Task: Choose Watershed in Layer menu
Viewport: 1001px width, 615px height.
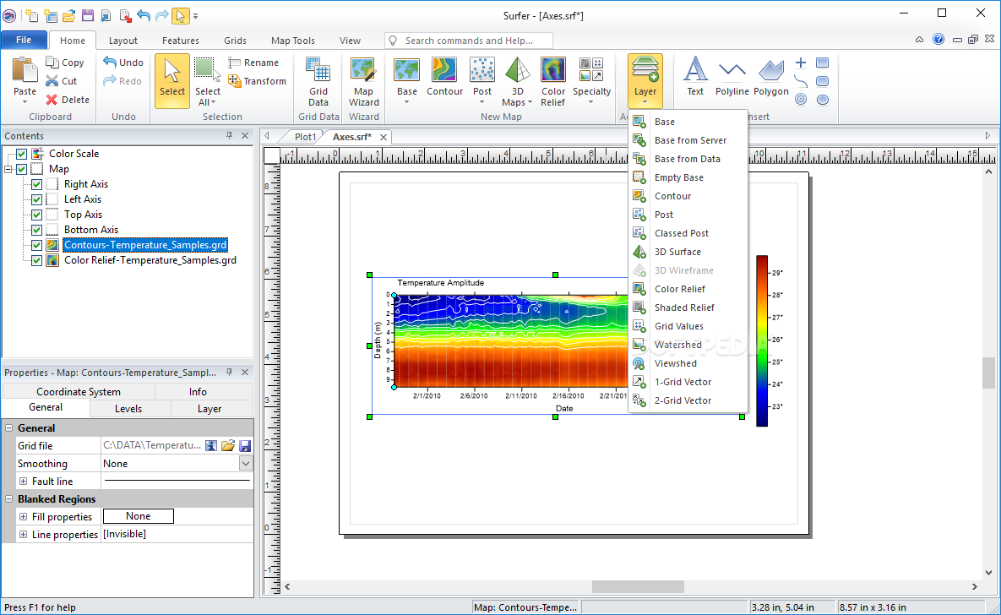Action: coord(688,345)
